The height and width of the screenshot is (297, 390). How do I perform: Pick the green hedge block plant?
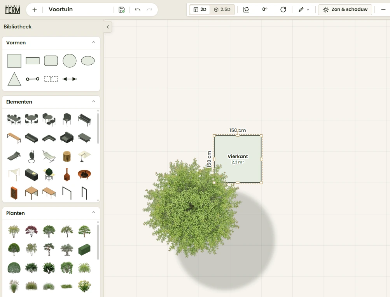coord(84,250)
